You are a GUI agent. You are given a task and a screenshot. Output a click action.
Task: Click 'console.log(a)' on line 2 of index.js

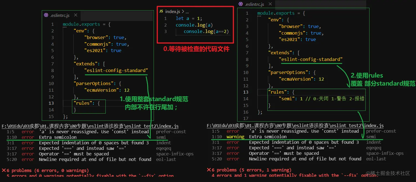coord(194,25)
